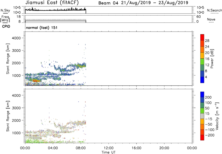Click the sky noise trace in the top panel

56,10
